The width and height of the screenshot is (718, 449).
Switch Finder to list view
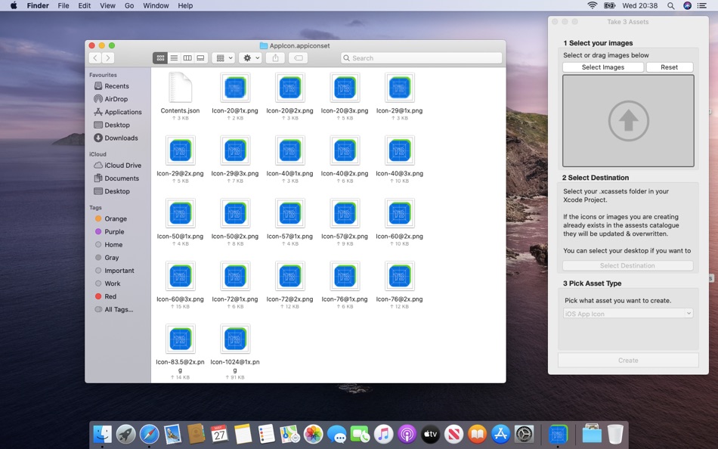coord(174,58)
